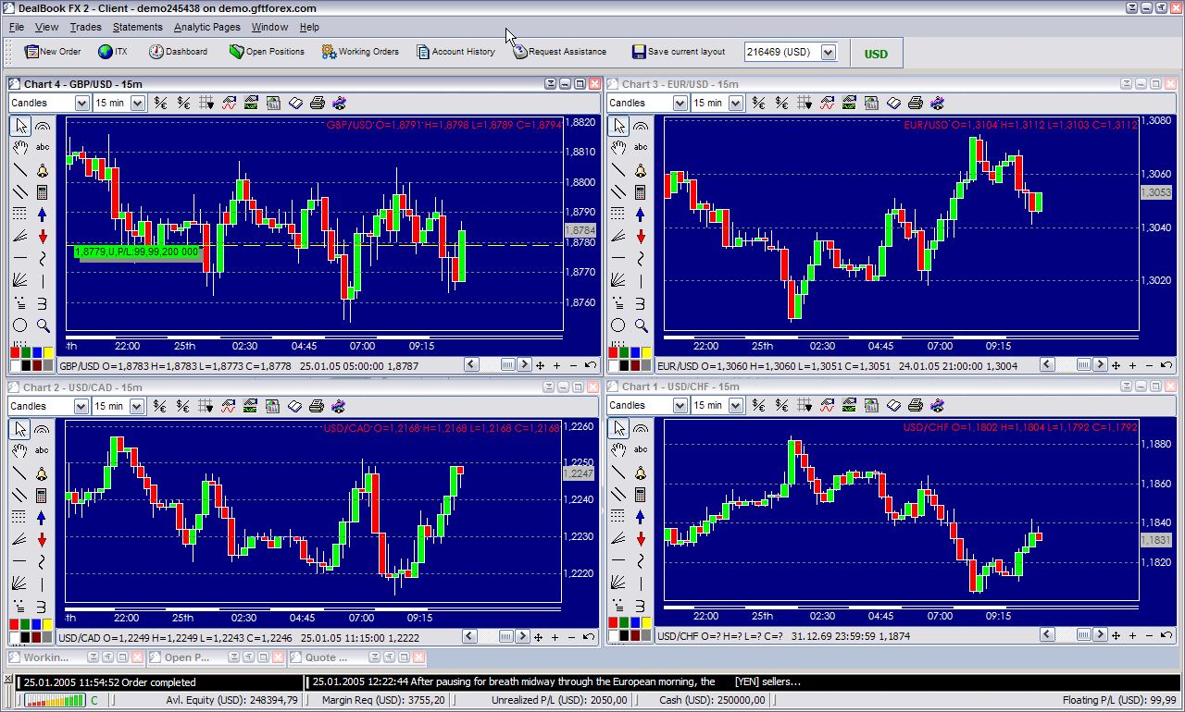Click the printer icon in Chart 3 toolbar

915,103
